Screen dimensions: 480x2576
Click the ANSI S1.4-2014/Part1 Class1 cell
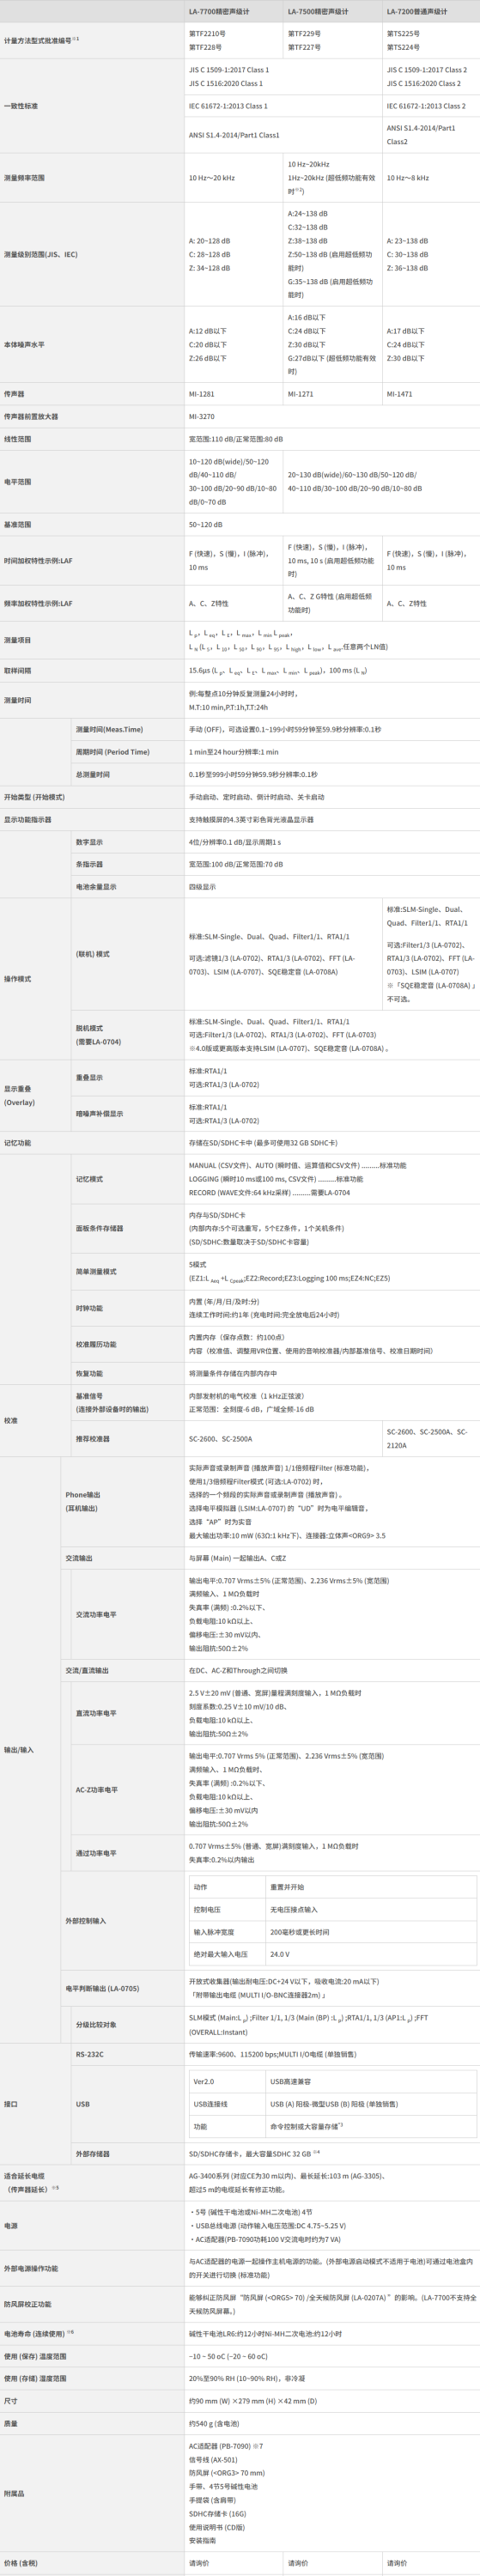234,135
